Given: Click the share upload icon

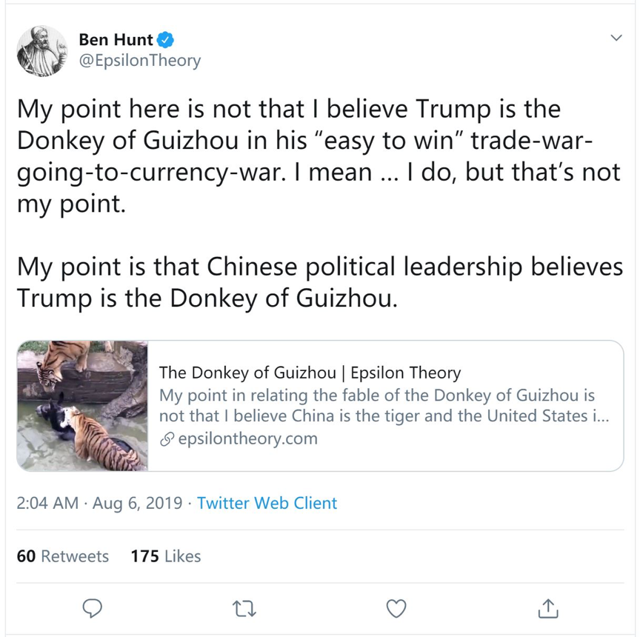Looking at the screenshot, I should (547, 608).
